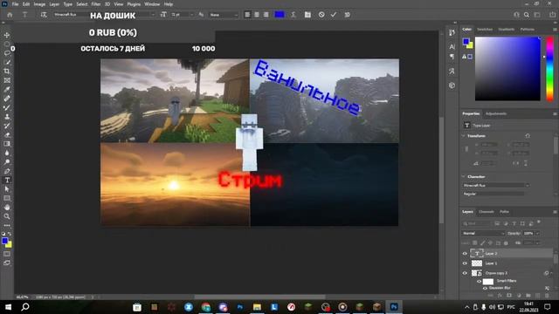Open the Filter menu
The image size is (559, 314).
coord(96,4)
